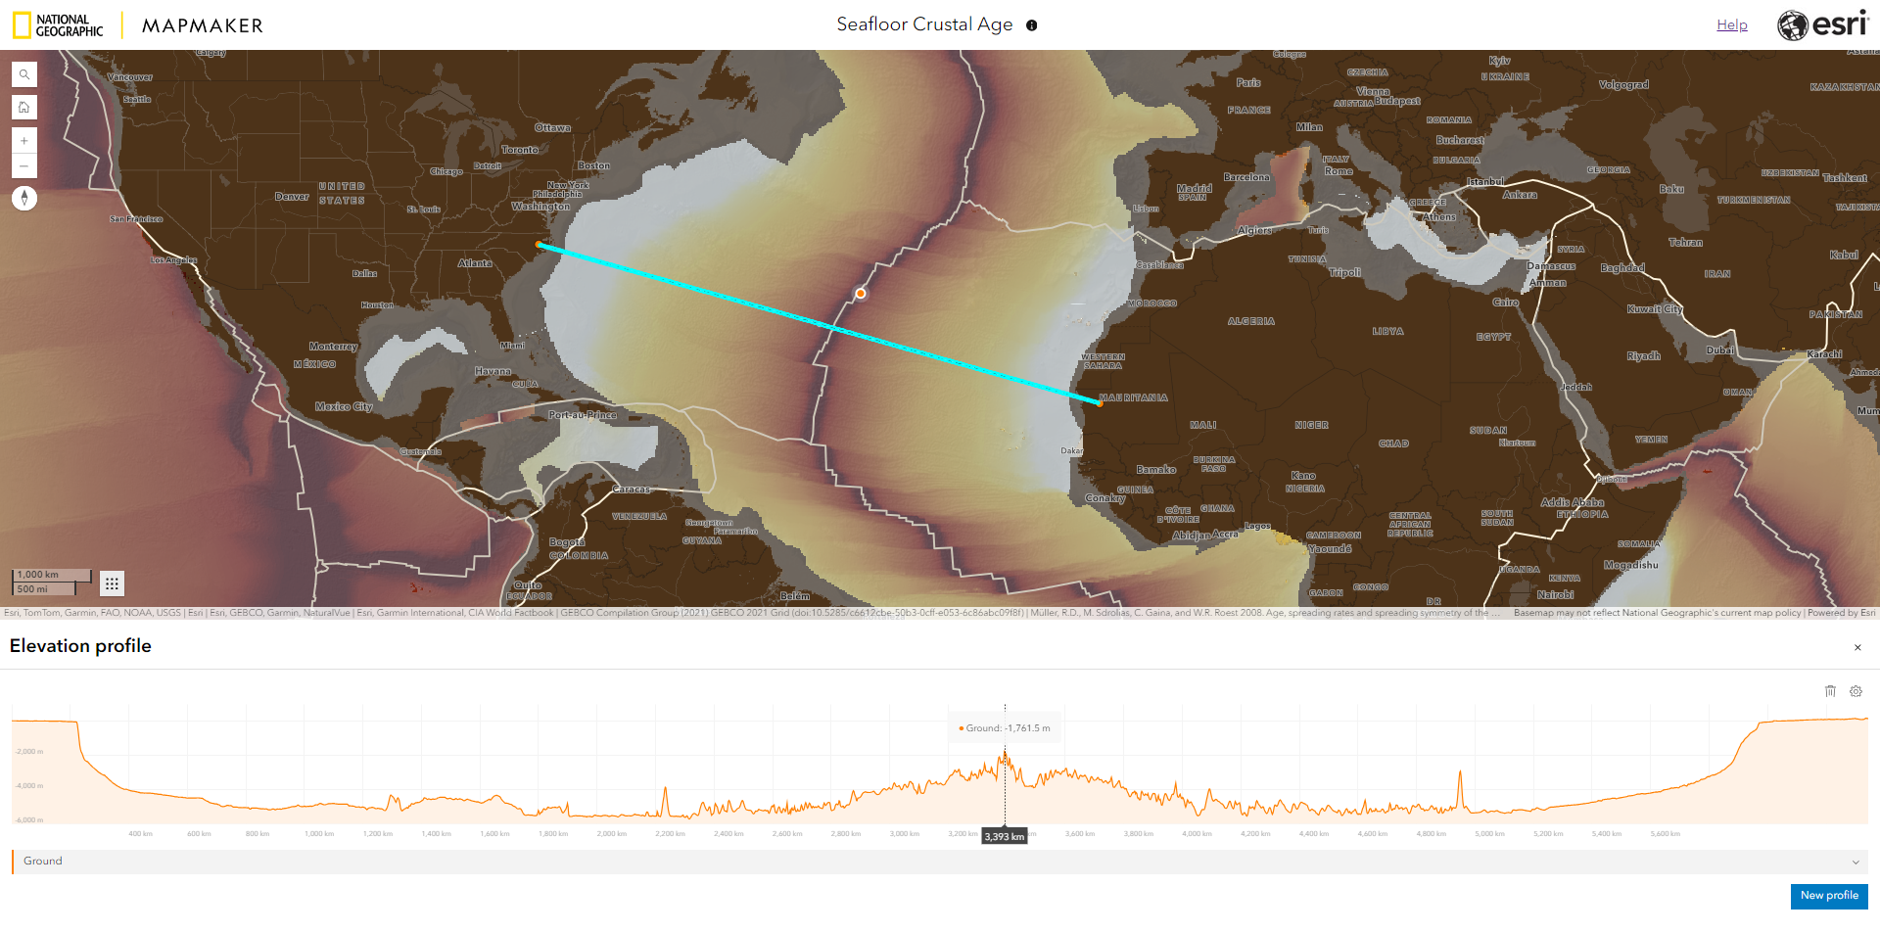Zoom in using the plus control

(23, 140)
